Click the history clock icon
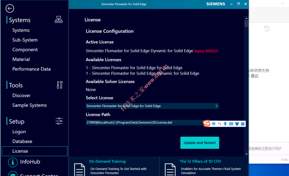The image size is (289, 176). pos(266,29)
